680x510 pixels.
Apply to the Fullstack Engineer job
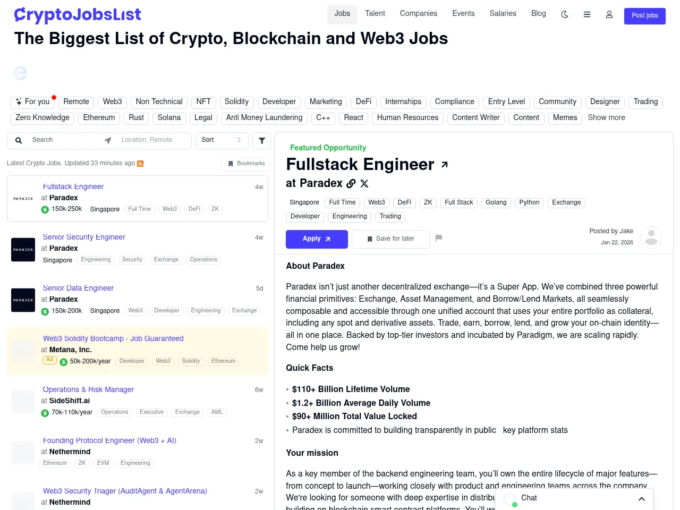click(317, 239)
